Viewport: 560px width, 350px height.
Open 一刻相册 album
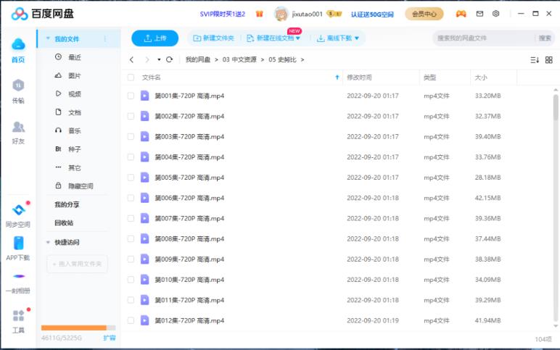click(18, 283)
